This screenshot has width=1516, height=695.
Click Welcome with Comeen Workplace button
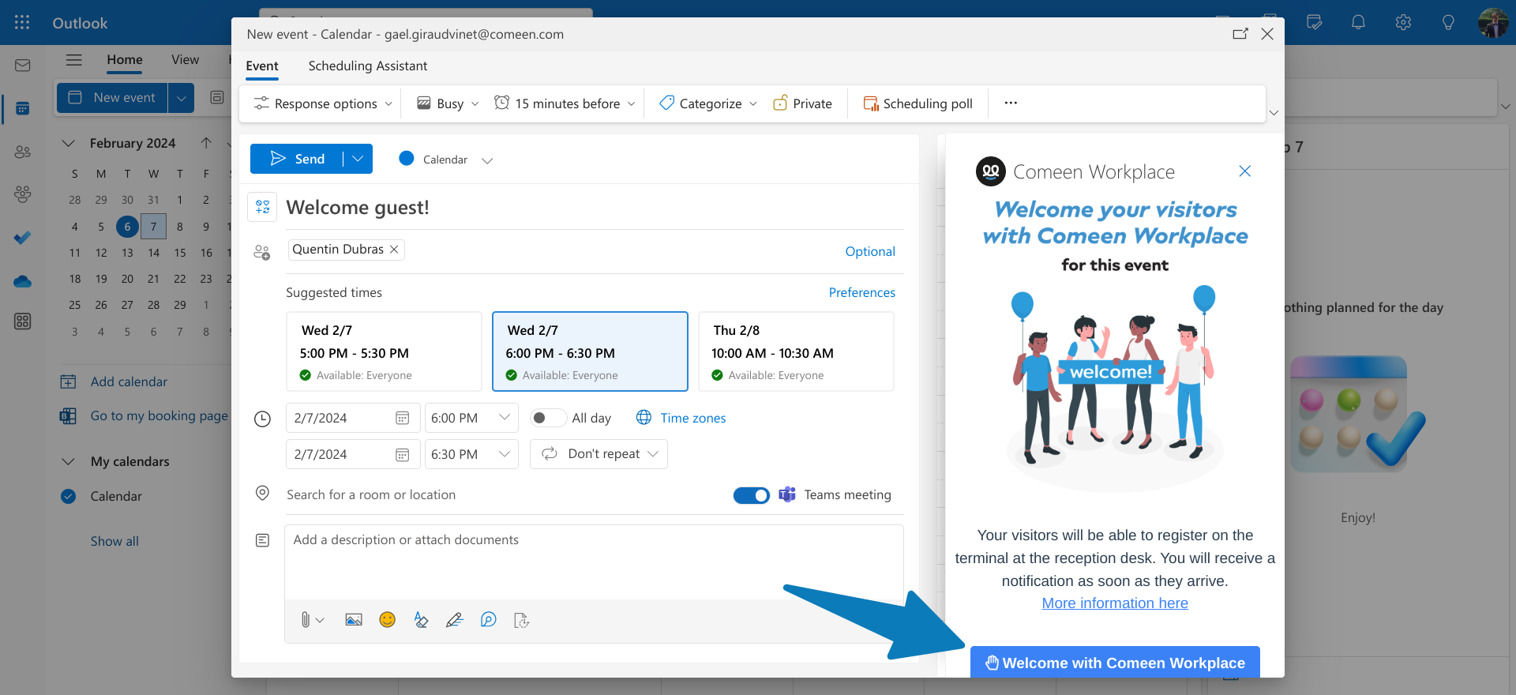click(x=1115, y=663)
